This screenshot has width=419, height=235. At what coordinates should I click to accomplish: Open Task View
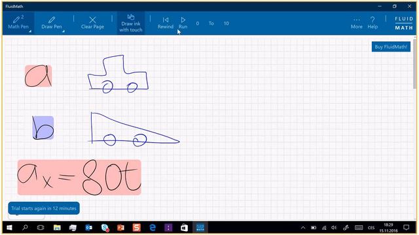(x=41, y=228)
